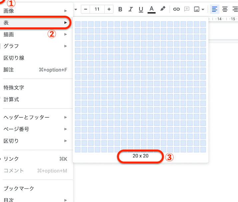
Task: Open the font dropdown arrow left of size
Action: click(x=76, y=9)
